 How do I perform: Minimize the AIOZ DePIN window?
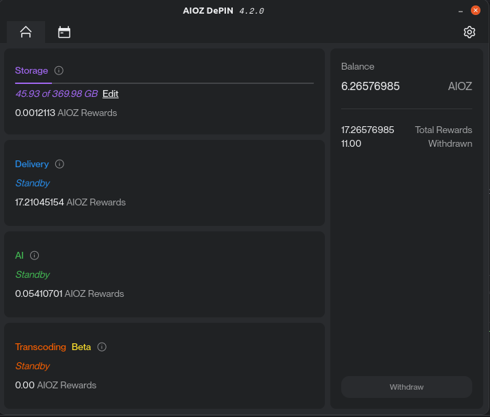pyautogui.click(x=460, y=12)
